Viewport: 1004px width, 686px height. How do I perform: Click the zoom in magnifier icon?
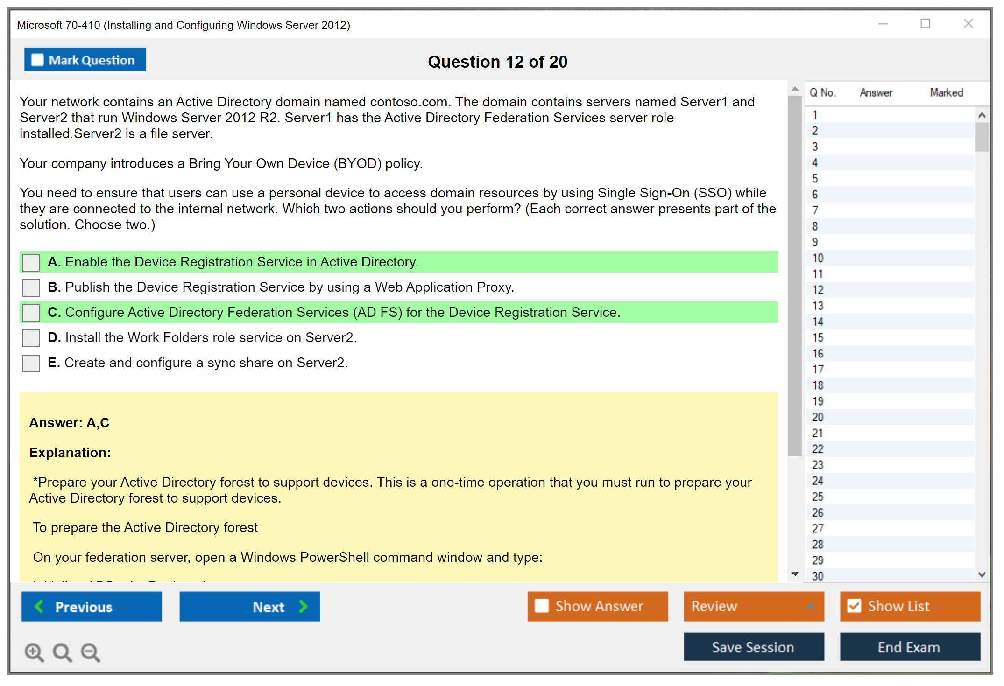coord(34,652)
